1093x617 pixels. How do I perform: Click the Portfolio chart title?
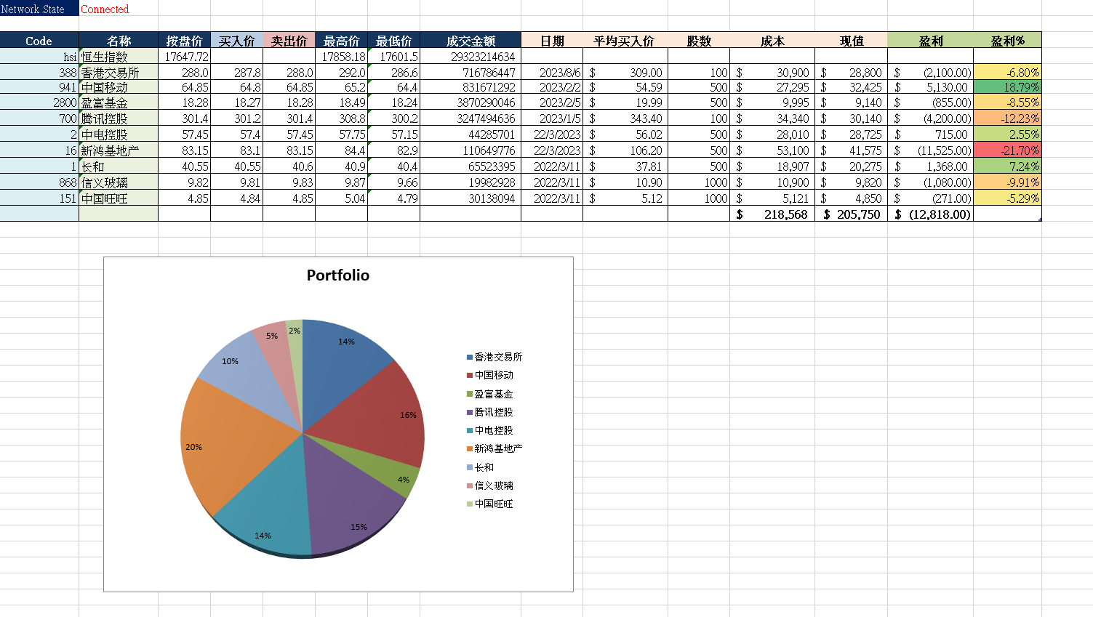click(337, 275)
